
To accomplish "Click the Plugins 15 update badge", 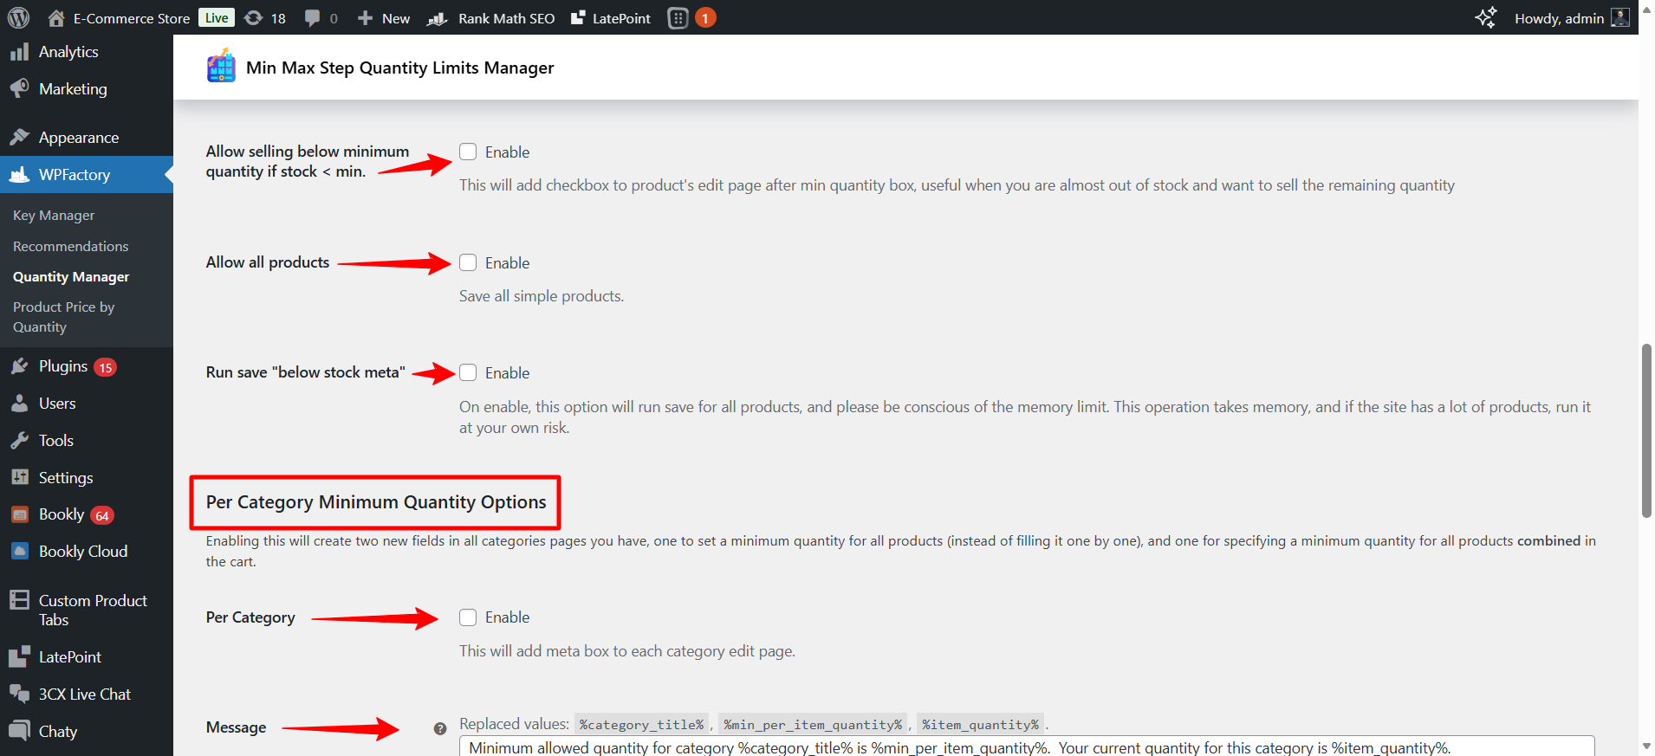I will tap(106, 367).
